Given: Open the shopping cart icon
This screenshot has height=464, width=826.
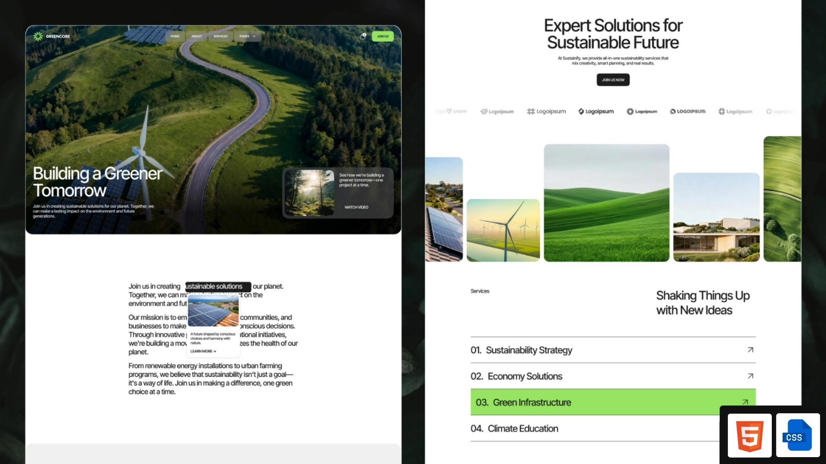Looking at the screenshot, I should pyautogui.click(x=363, y=36).
